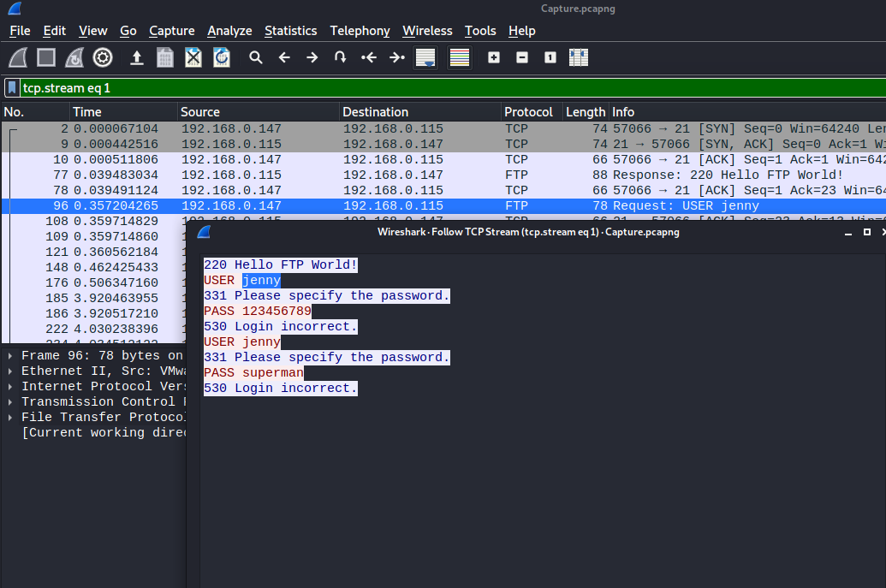Viewport: 886px width, 588px height.
Task: Go to specified packet icon
Action: point(340,57)
